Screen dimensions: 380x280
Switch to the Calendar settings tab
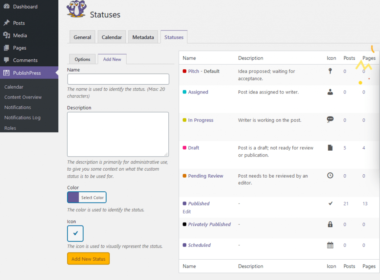(112, 37)
